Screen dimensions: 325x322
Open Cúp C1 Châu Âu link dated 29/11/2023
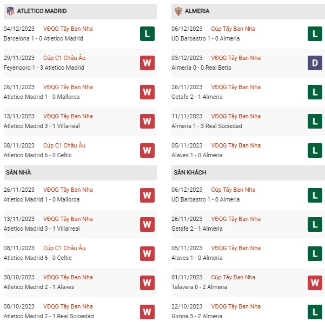64,58
